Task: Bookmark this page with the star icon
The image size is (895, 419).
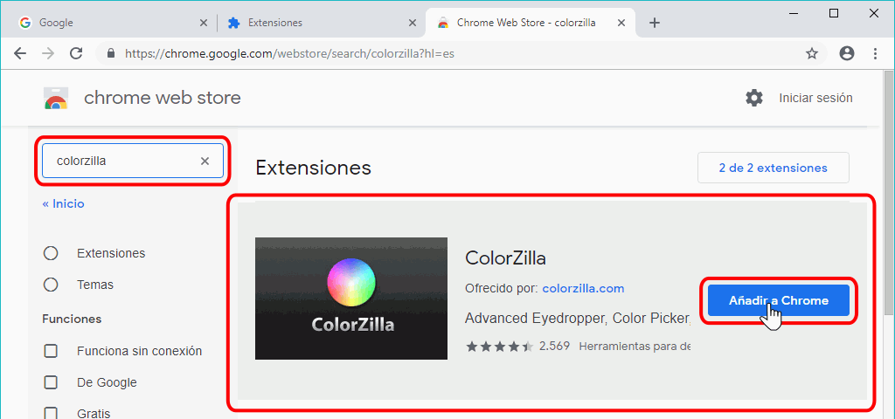Action: 812,53
